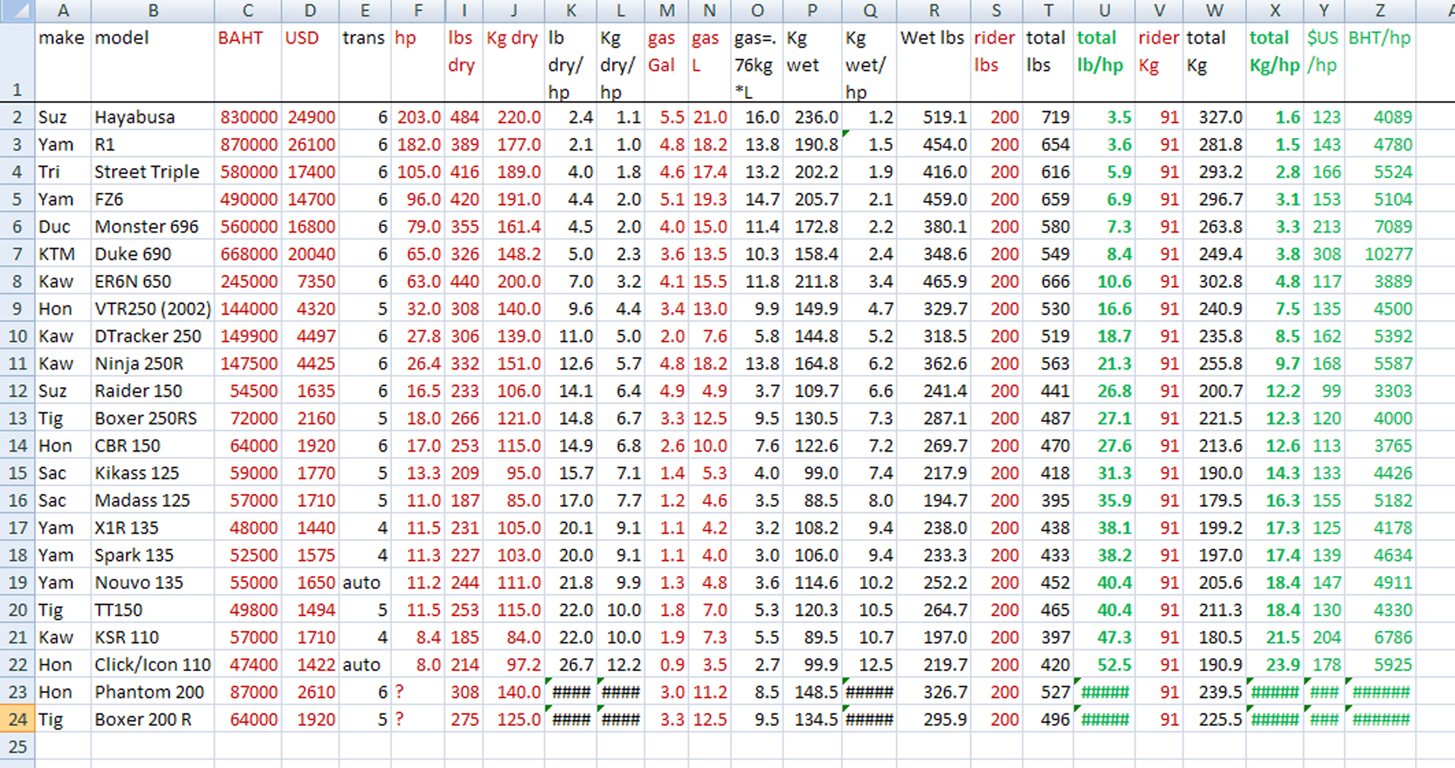
Task: Select the Boxer 200 R cell
Action: pos(143,719)
